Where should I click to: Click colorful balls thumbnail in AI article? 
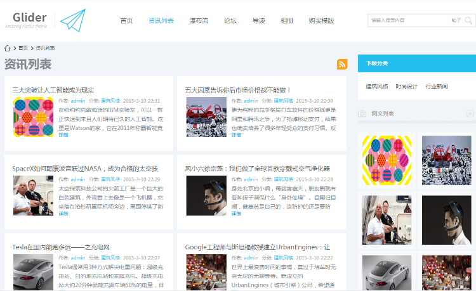click(34, 117)
